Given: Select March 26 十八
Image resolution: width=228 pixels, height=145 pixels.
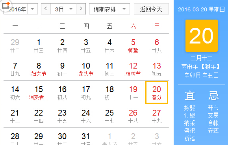Looking at the screenshot, I should (133, 116).
